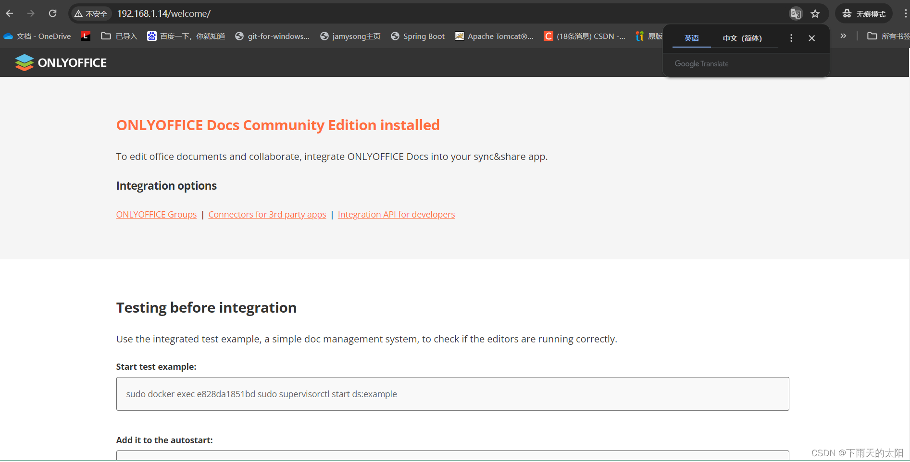Open Integration API for developers link
This screenshot has width=910, height=462.
tap(396, 215)
